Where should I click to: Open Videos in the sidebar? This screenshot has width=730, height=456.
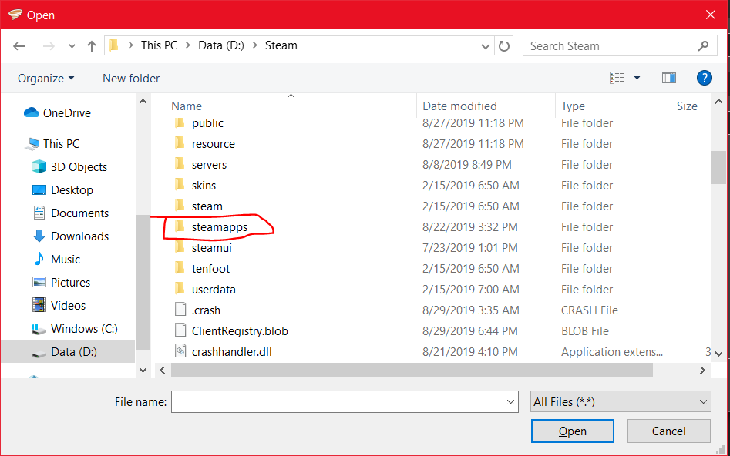point(59,306)
